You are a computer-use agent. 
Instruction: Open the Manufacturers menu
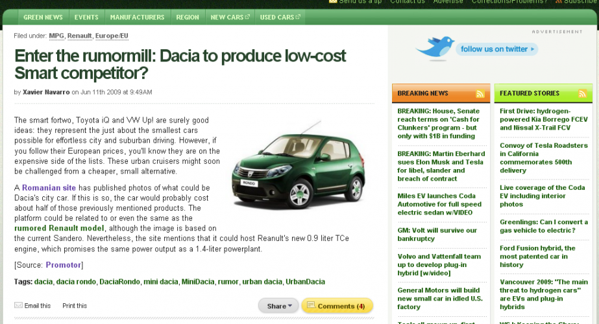tap(137, 17)
